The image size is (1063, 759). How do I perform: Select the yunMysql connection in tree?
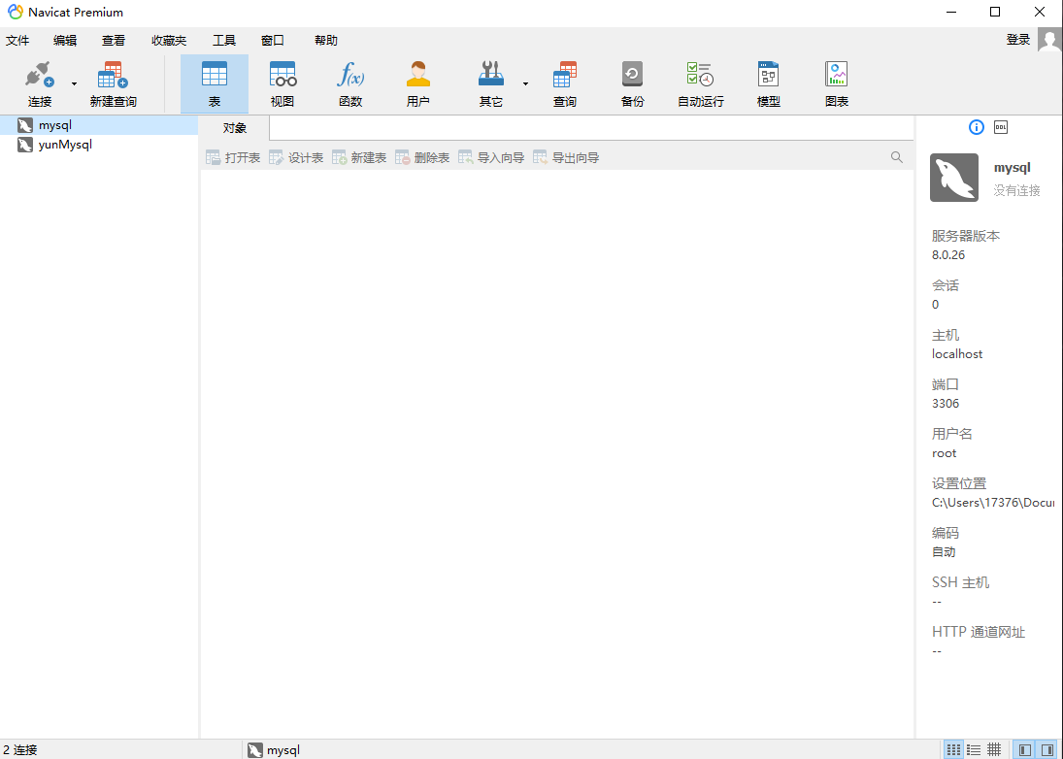[x=65, y=145]
